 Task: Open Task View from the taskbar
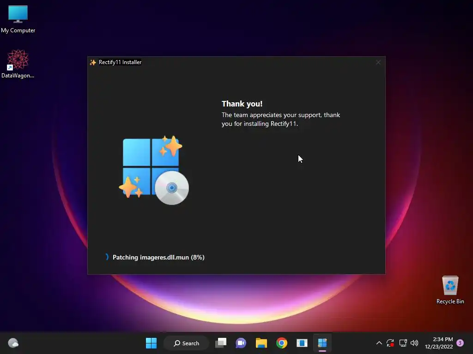tap(221, 343)
